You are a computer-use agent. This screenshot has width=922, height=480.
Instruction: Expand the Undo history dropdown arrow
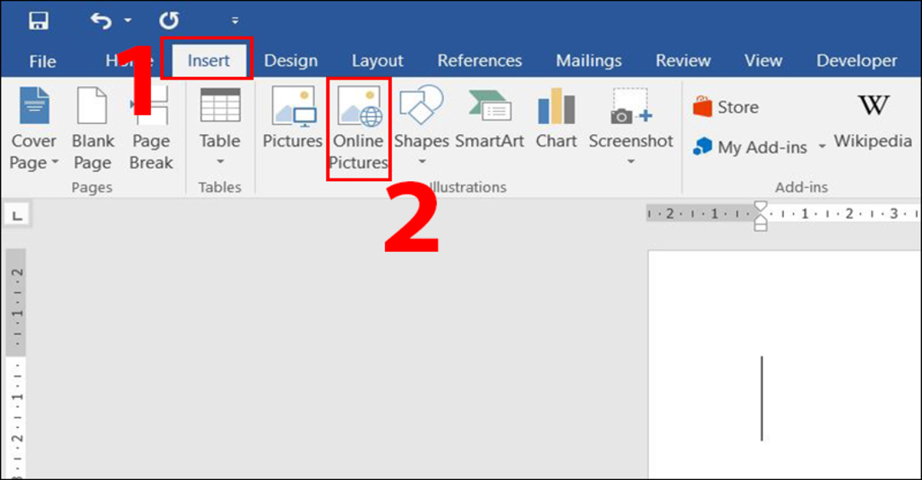[x=128, y=20]
